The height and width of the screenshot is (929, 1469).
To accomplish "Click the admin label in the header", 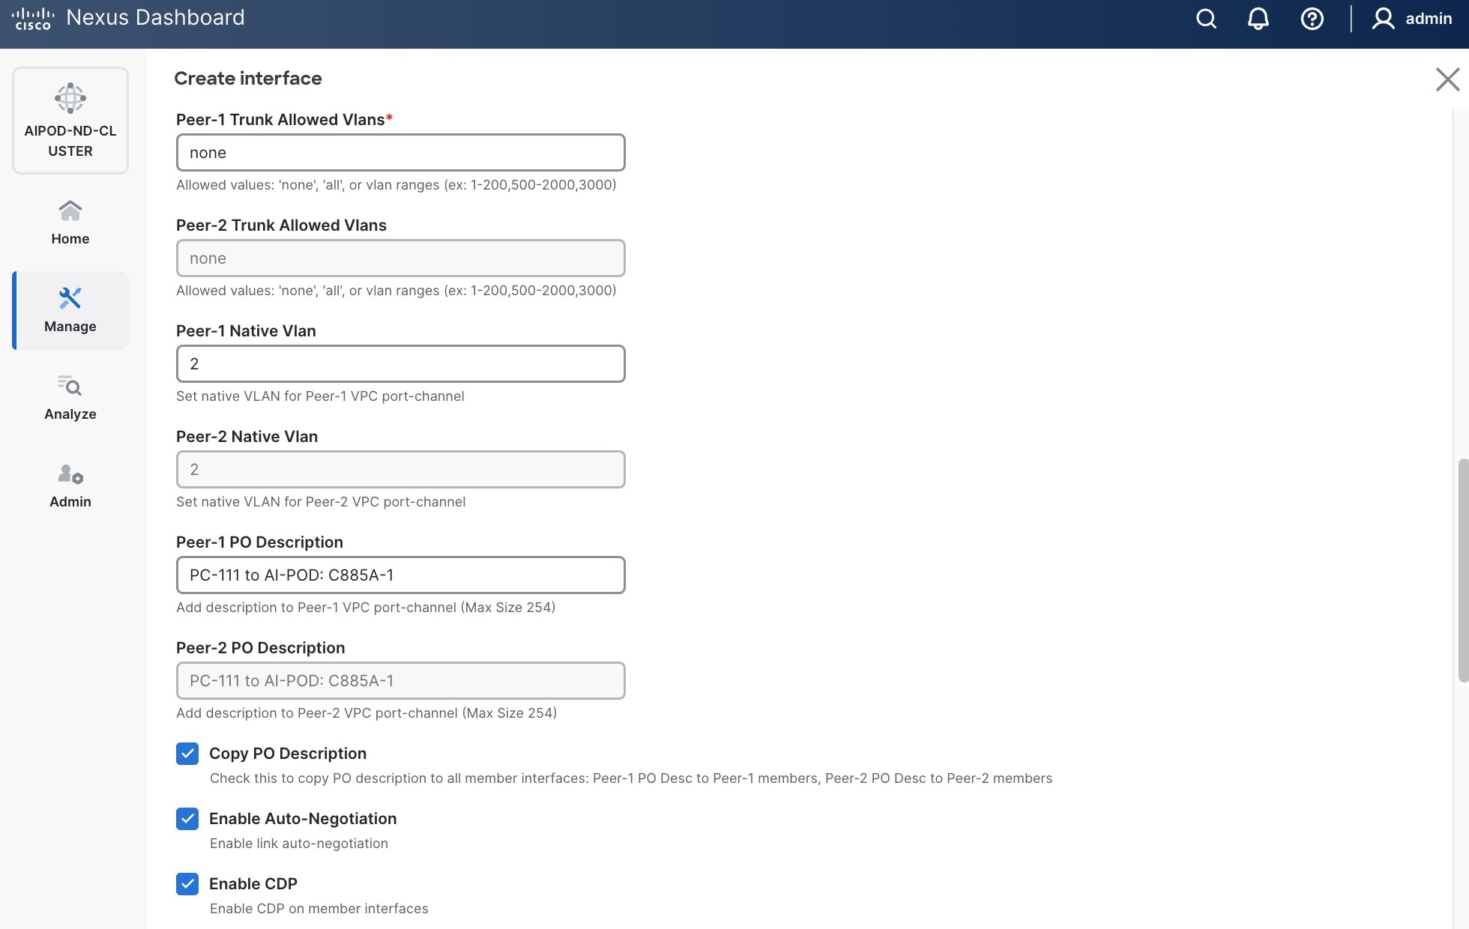I will 1429,19.
